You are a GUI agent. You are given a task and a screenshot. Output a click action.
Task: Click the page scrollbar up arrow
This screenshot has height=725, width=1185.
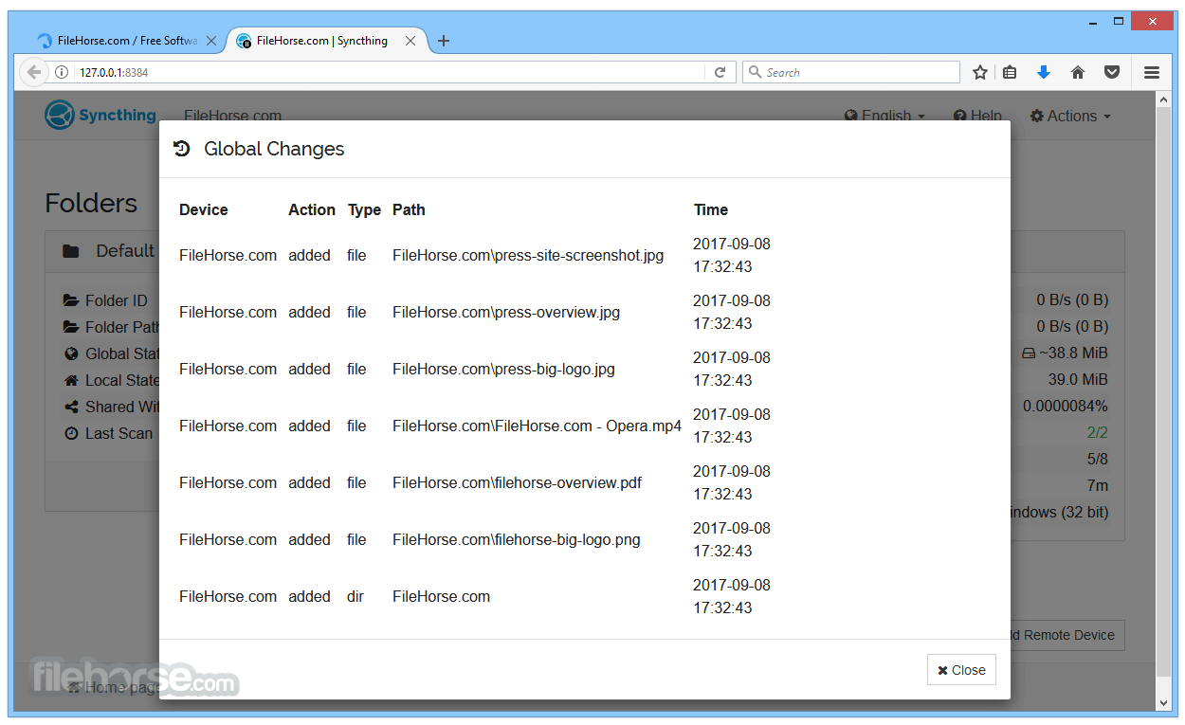tap(1165, 99)
